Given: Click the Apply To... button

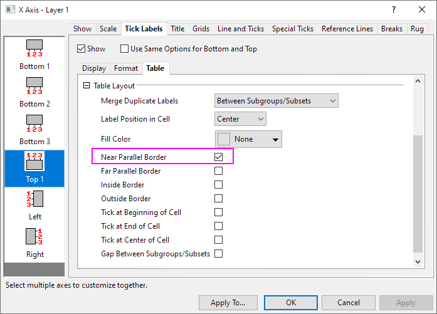Looking at the screenshot, I should (228, 303).
